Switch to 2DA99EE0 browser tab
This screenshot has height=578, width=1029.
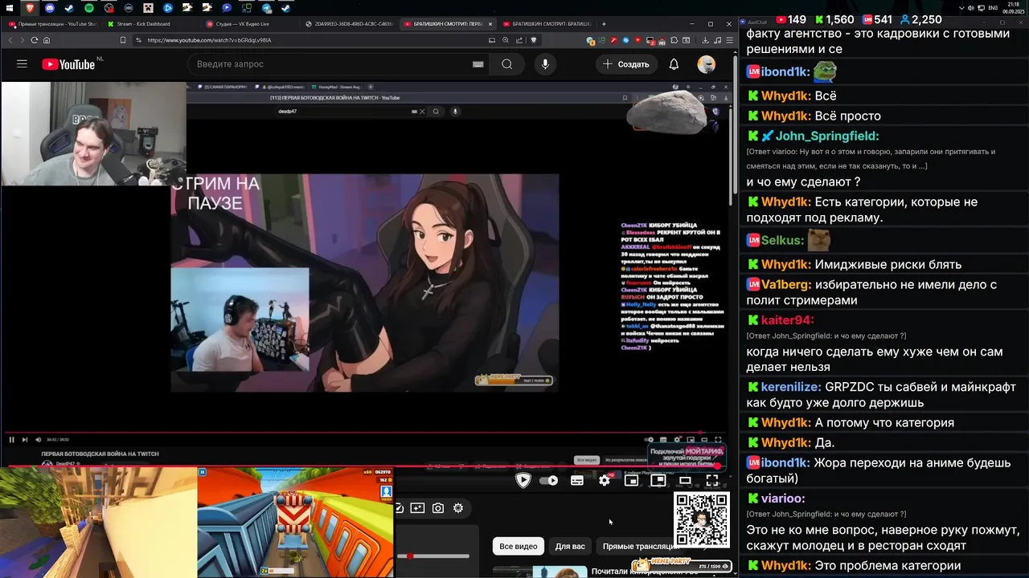349,24
